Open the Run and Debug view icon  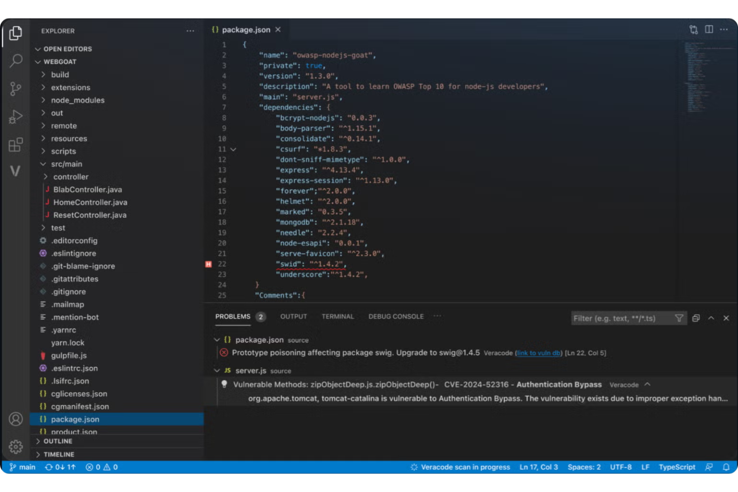tap(15, 117)
